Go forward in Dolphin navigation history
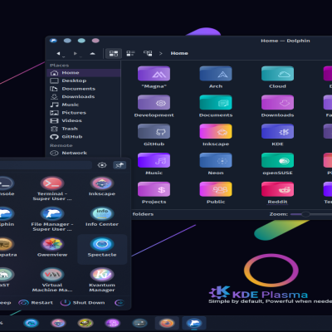 tap(76, 53)
